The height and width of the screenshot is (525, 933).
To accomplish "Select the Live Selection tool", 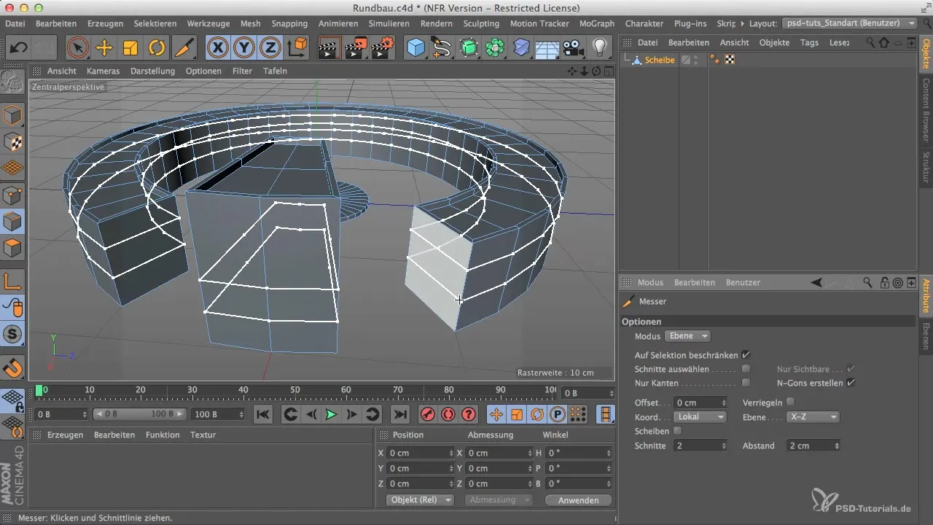I will tap(77, 48).
